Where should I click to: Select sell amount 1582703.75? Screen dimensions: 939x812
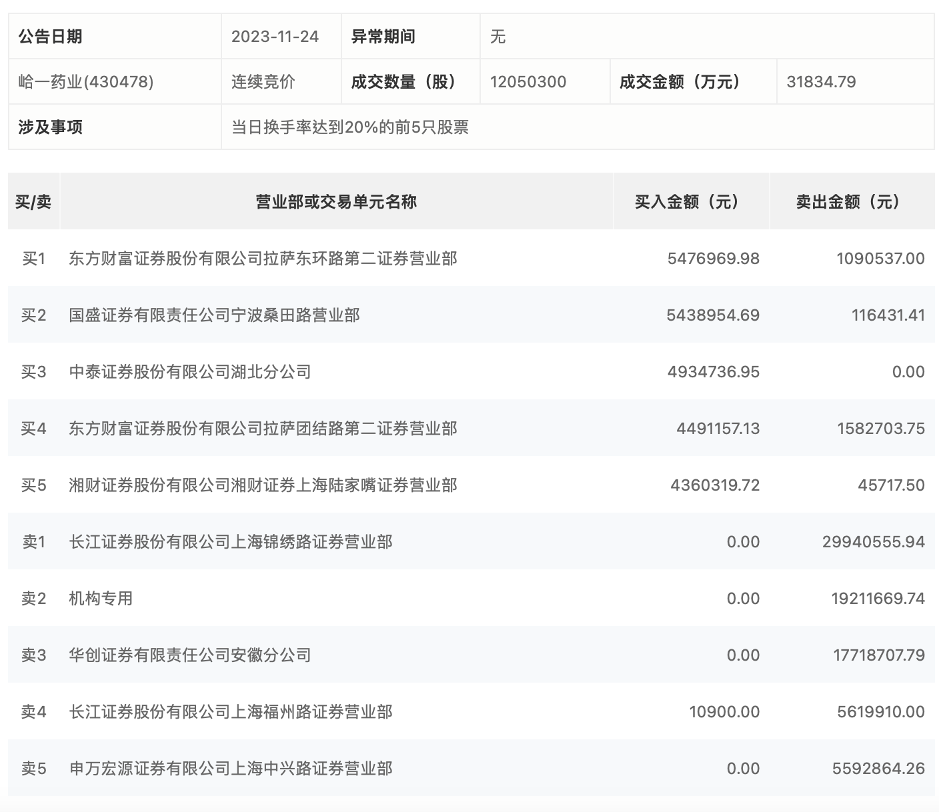(881, 429)
